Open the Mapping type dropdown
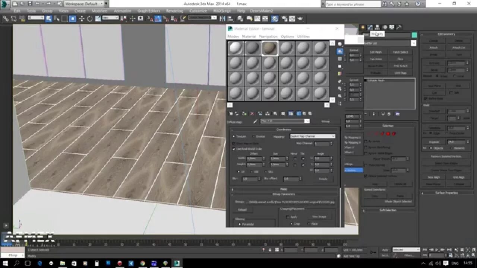 [x=313, y=137]
